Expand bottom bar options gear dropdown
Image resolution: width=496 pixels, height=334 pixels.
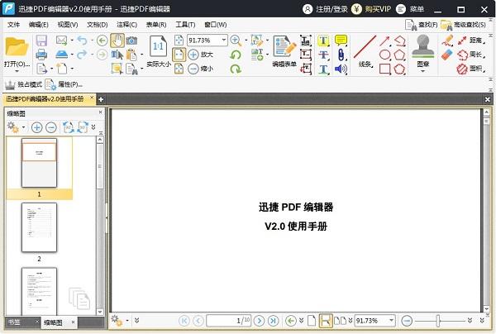coord(127,321)
